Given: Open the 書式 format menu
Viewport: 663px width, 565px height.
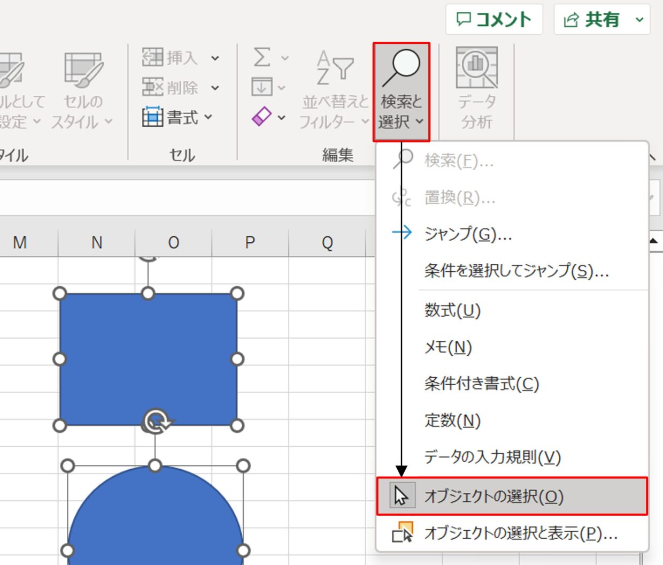Looking at the screenshot, I should coord(178,117).
